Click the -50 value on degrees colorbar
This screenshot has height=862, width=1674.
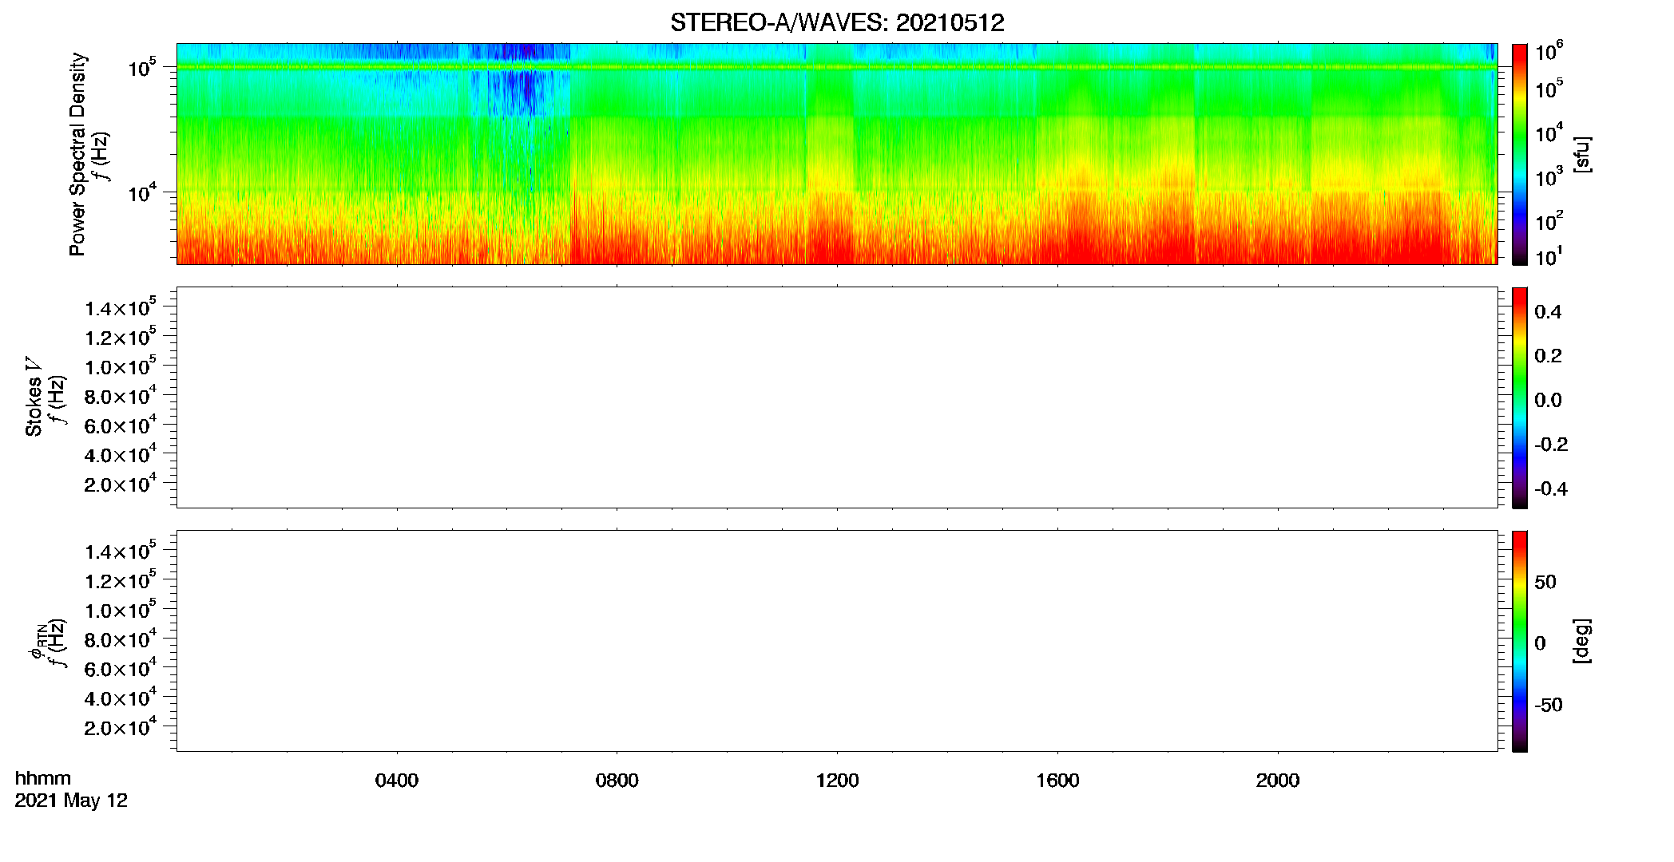(1549, 705)
